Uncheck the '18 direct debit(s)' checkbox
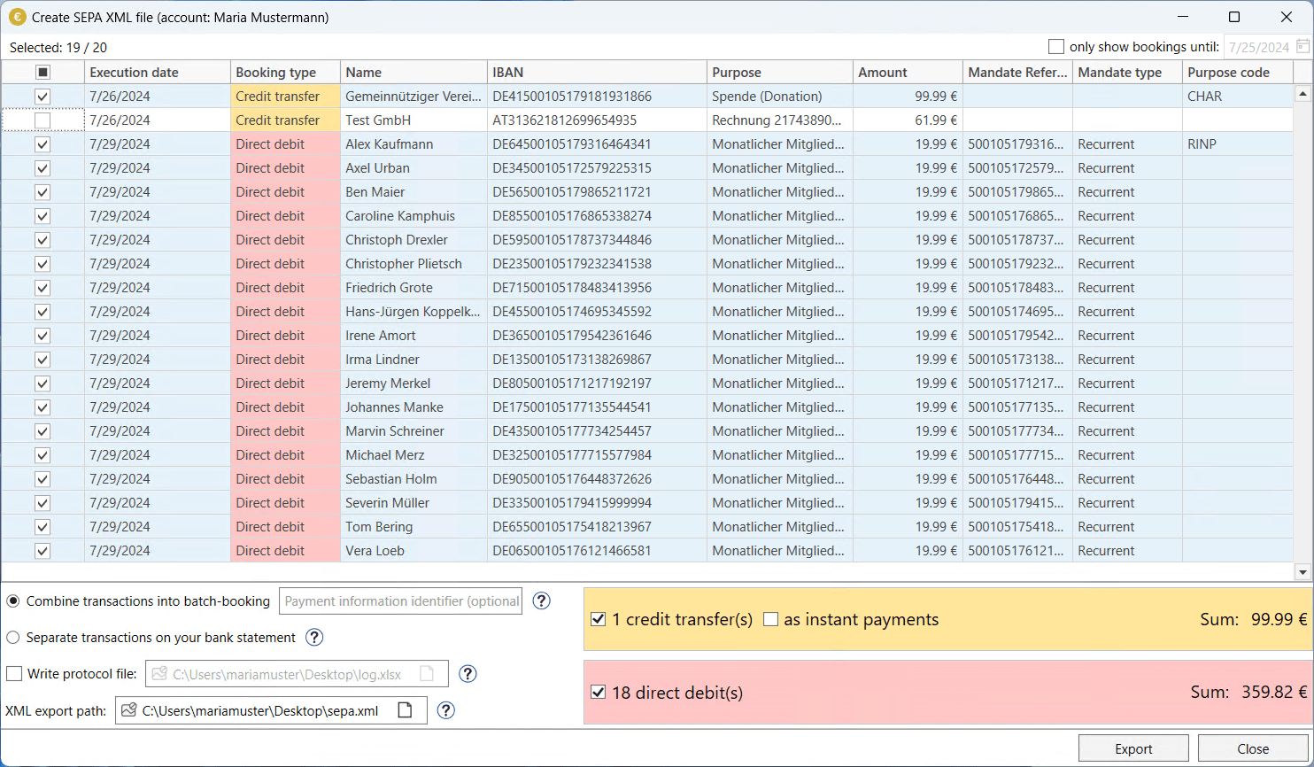 pos(598,693)
